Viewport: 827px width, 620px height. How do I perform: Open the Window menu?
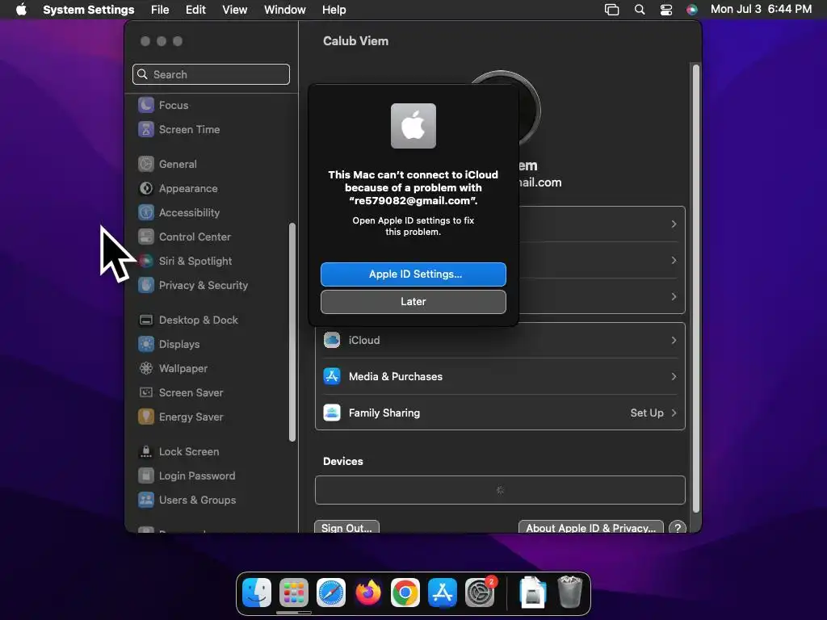click(x=285, y=10)
